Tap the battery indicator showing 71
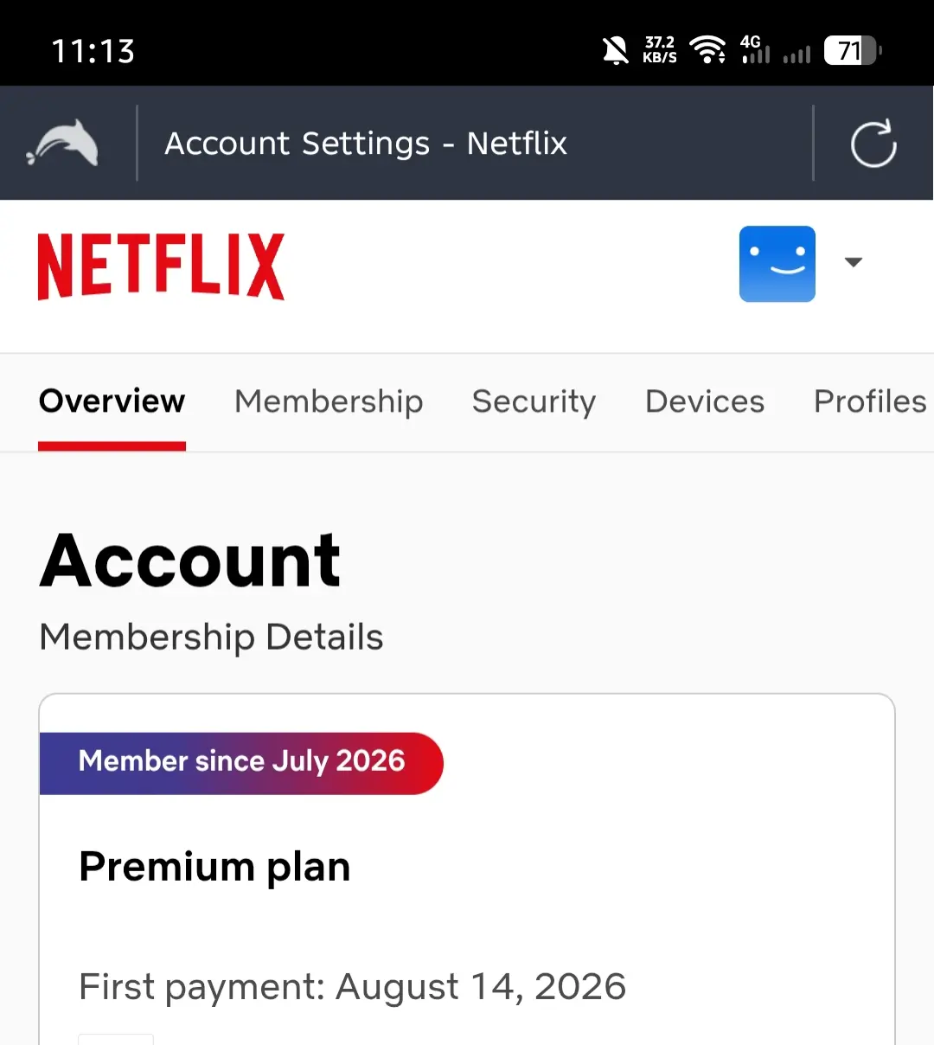934x1045 pixels. [x=853, y=51]
